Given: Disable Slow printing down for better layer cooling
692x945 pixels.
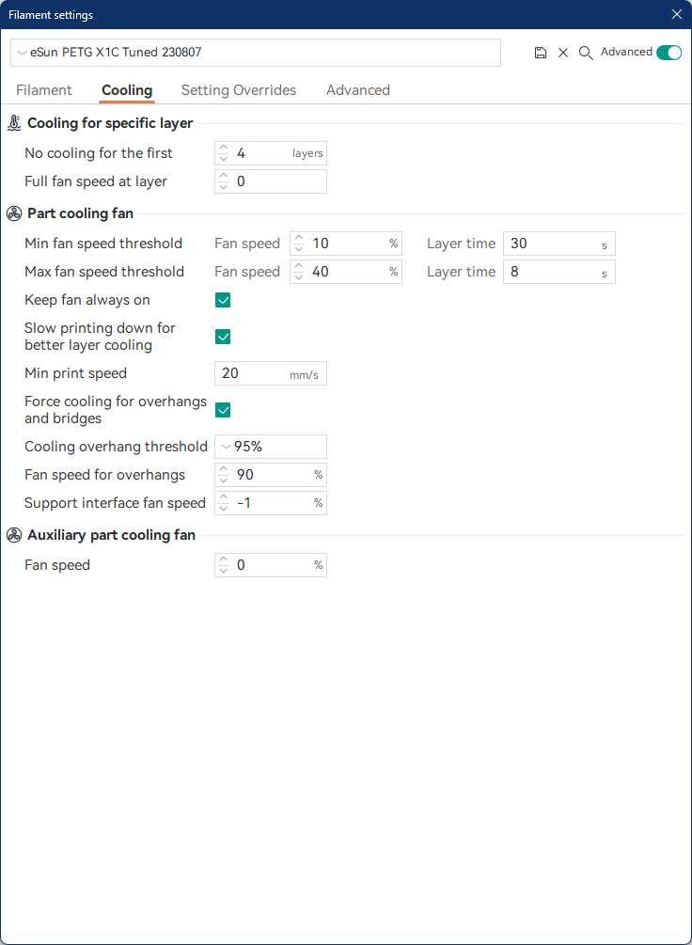Looking at the screenshot, I should 223,337.
